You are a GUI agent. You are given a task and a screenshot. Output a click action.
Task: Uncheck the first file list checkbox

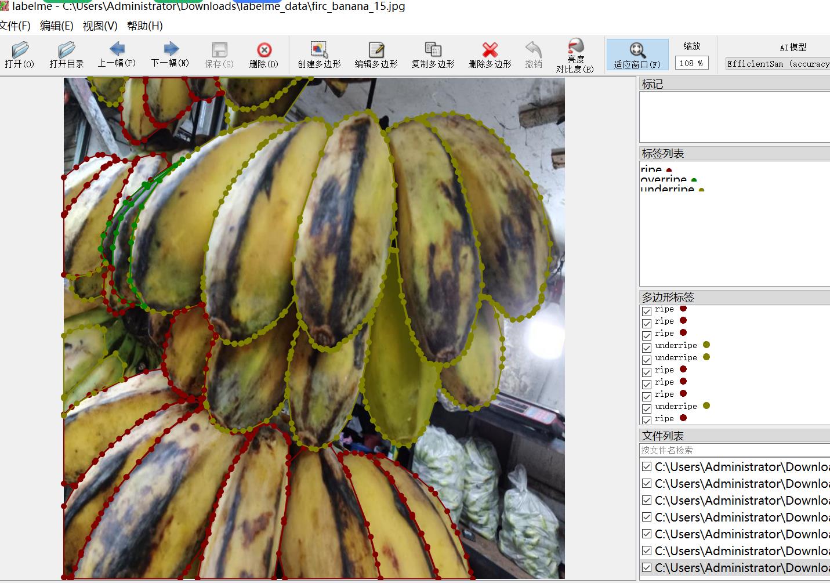pos(647,466)
